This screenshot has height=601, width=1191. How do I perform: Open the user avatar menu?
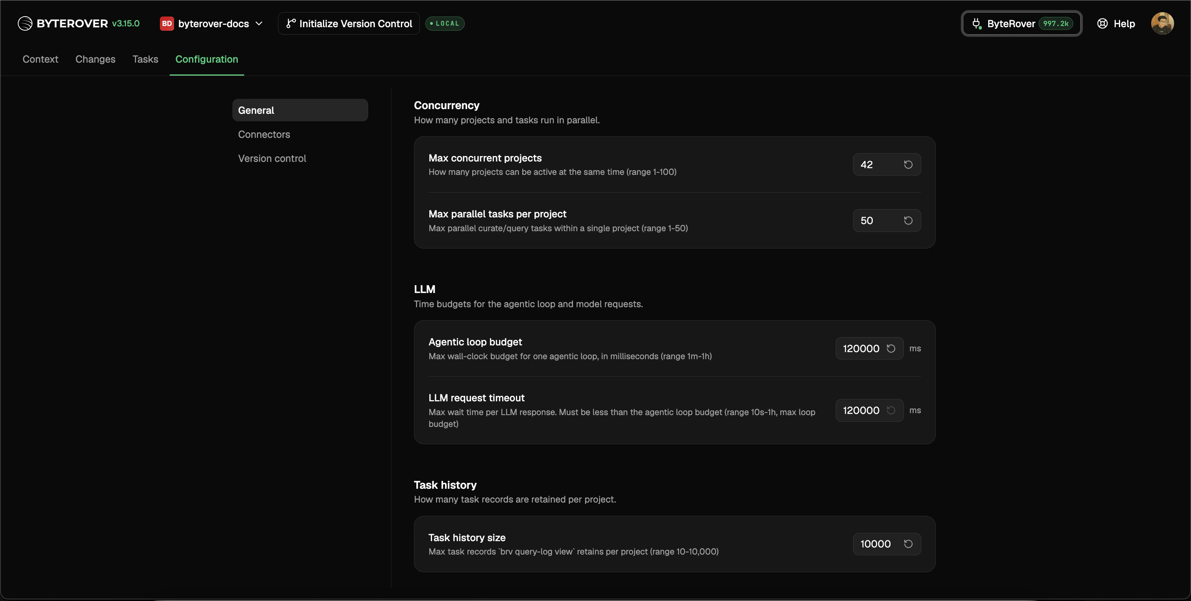(1162, 24)
